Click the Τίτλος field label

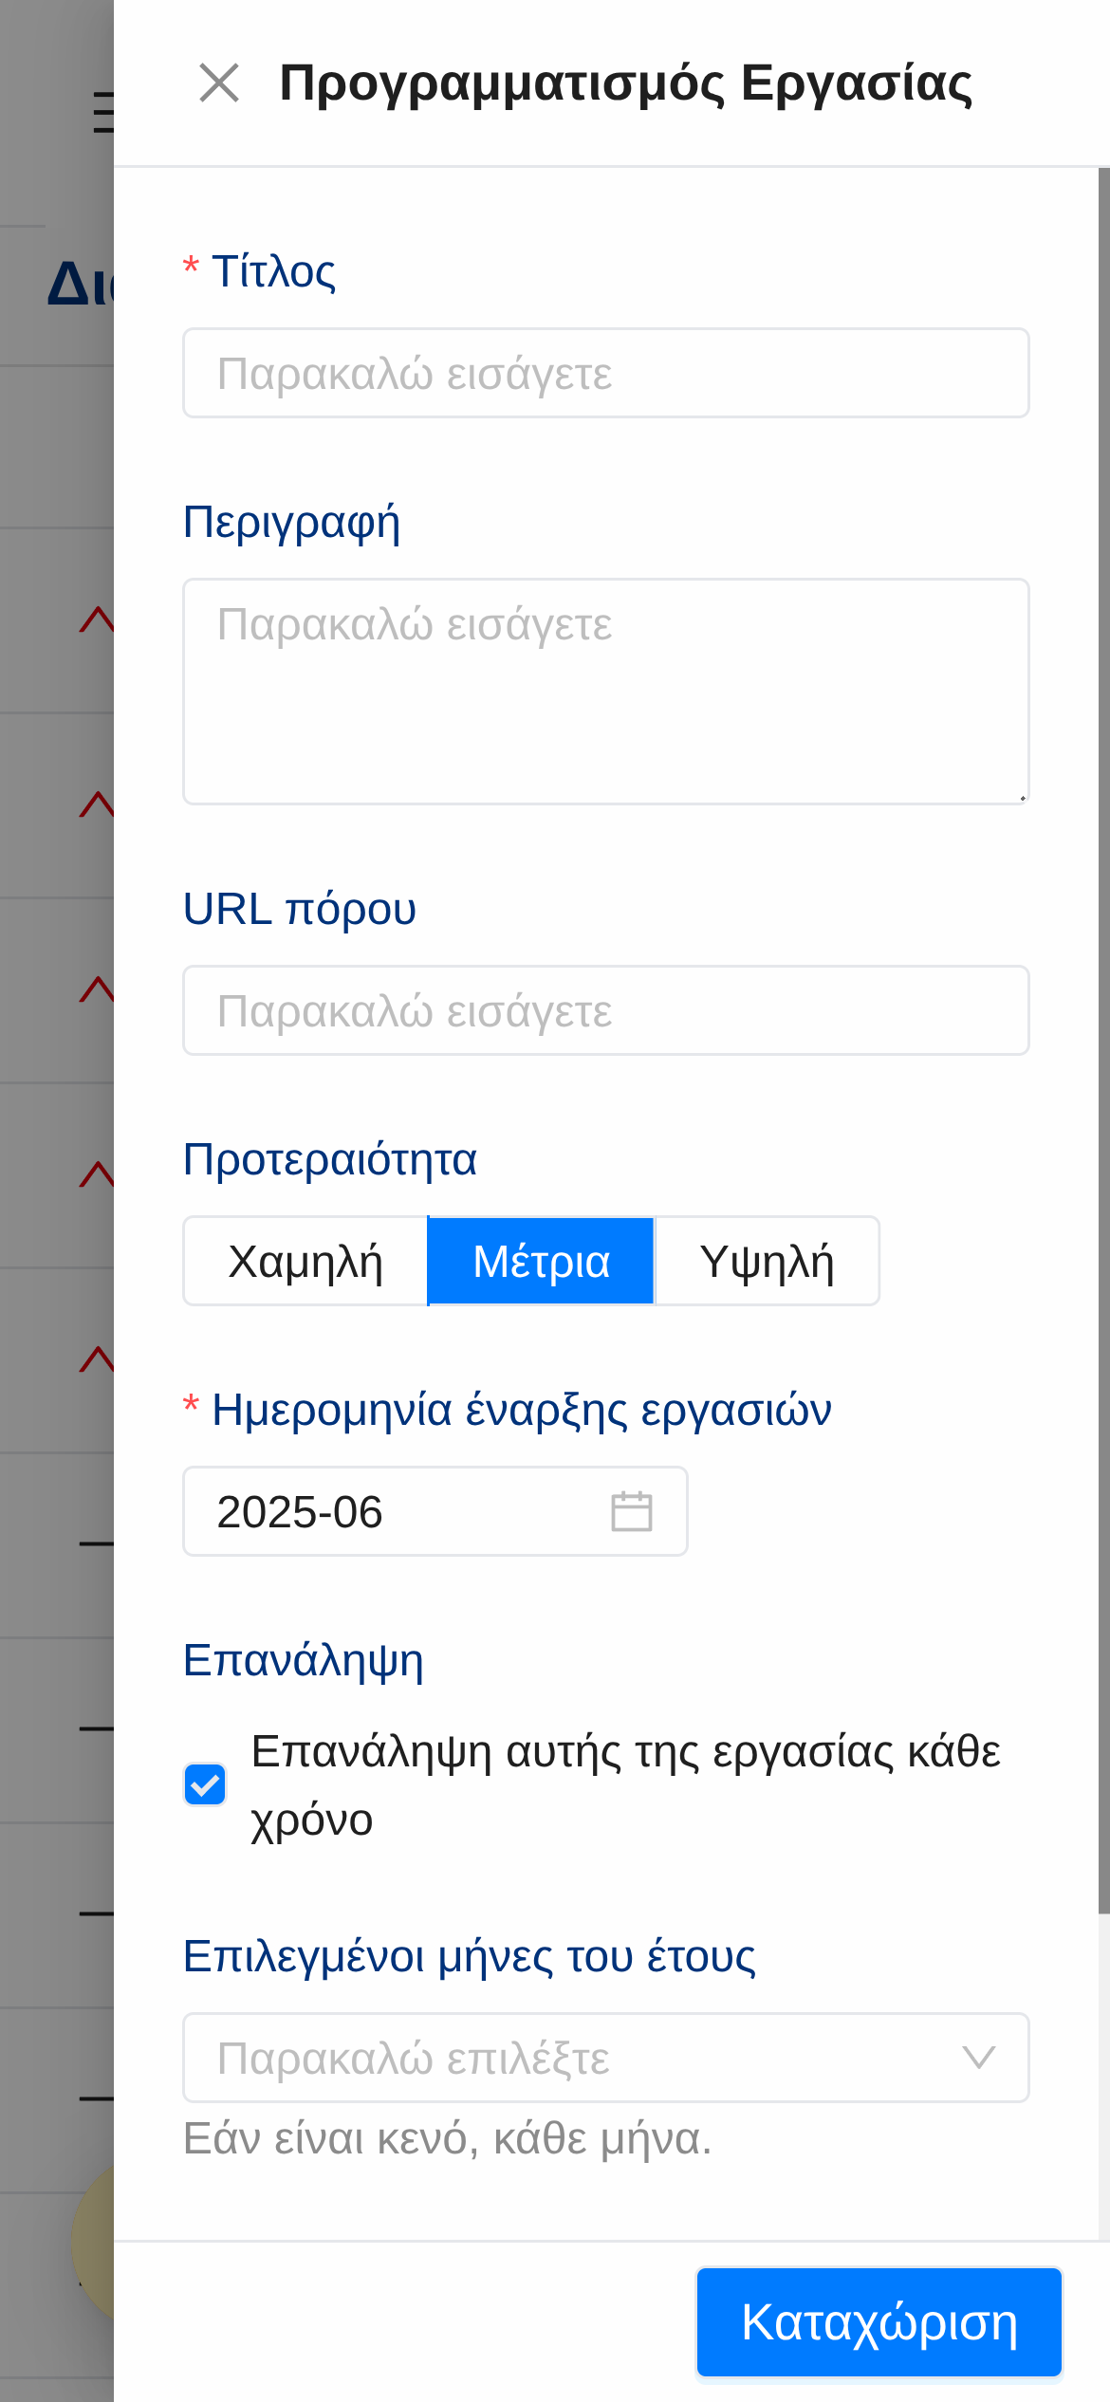273,272
